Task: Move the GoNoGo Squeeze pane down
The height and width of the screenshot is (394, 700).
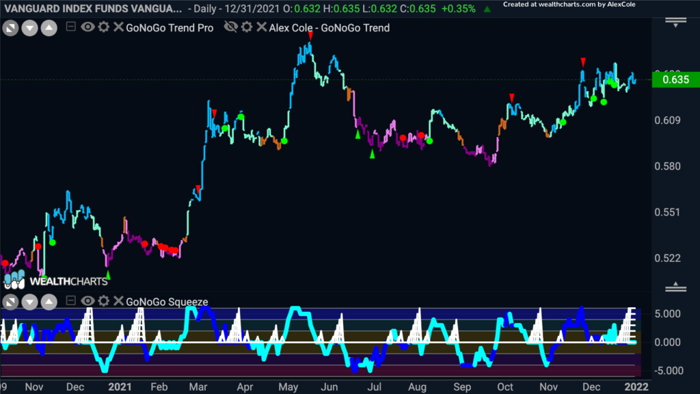Action: point(29,302)
